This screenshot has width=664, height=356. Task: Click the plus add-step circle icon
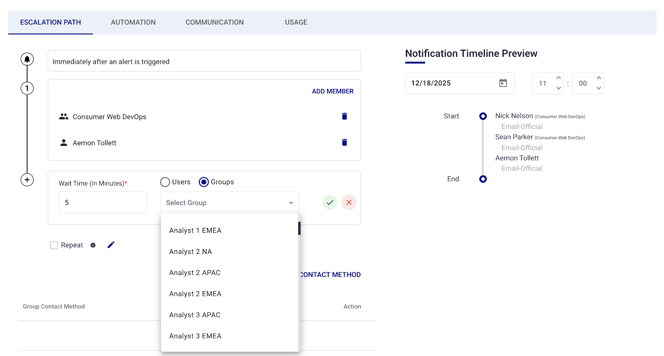click(x=27, y=180)
